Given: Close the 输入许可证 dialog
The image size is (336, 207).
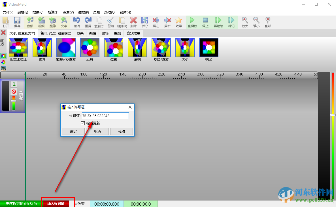Looking at the screenshot, I should point(130,107).
